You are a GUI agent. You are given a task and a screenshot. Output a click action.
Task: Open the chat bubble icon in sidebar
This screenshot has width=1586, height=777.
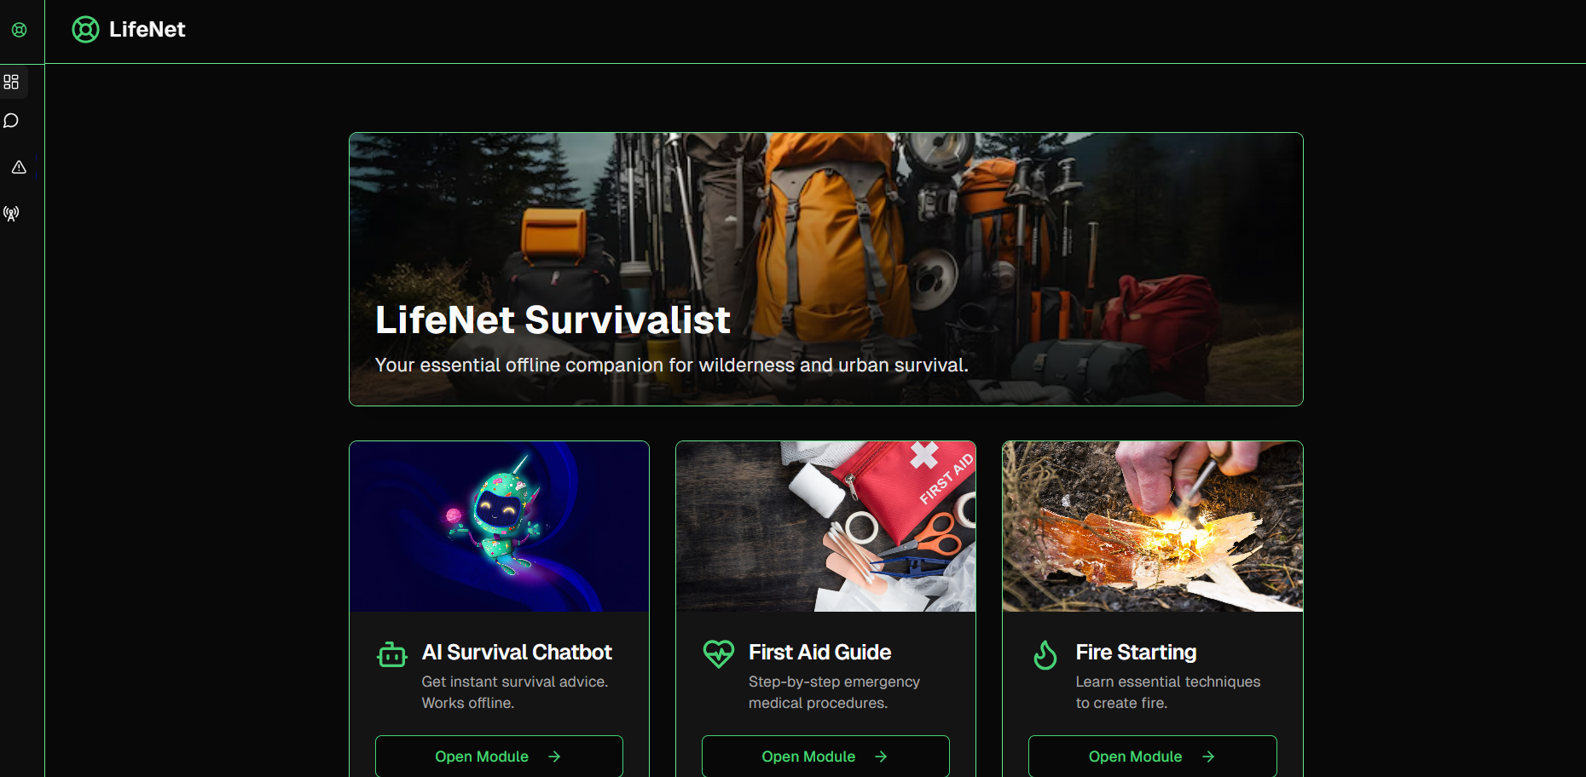11,121
